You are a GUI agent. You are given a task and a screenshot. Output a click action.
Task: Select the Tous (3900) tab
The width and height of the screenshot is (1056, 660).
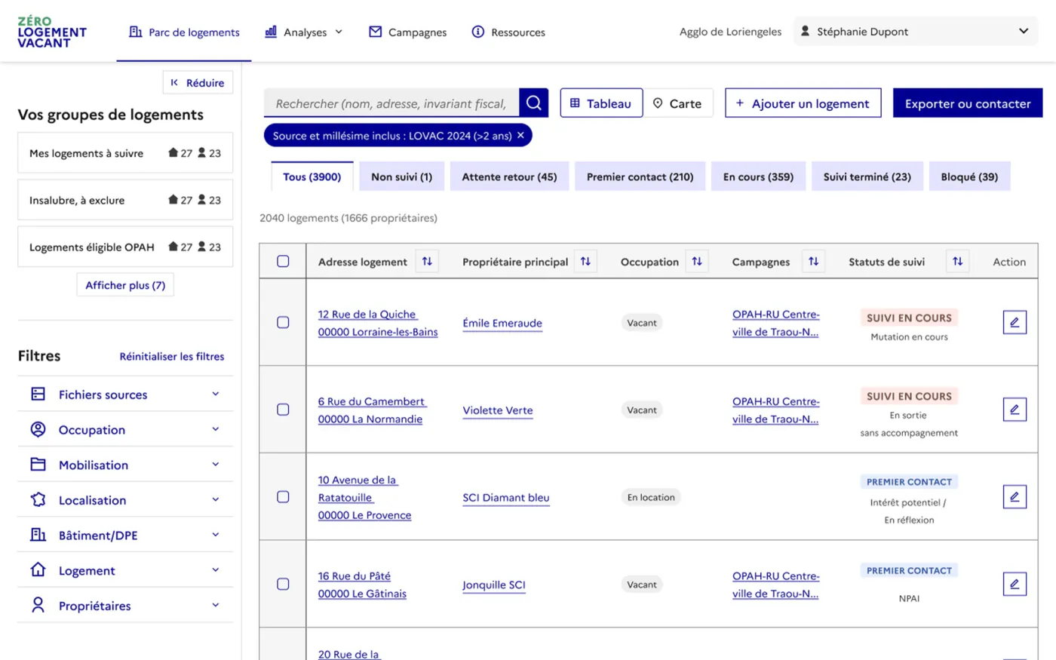coord(312,177)
